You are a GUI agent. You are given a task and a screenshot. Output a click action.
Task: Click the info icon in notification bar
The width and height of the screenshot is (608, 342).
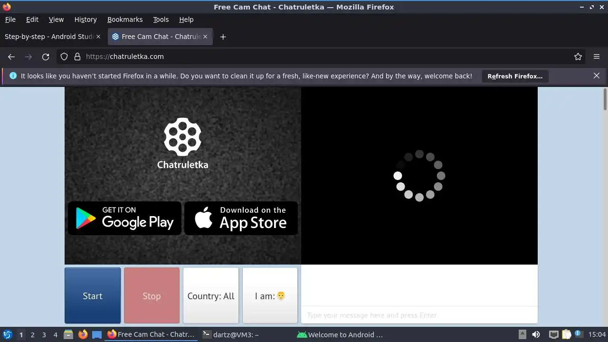(x=13, y=76)
